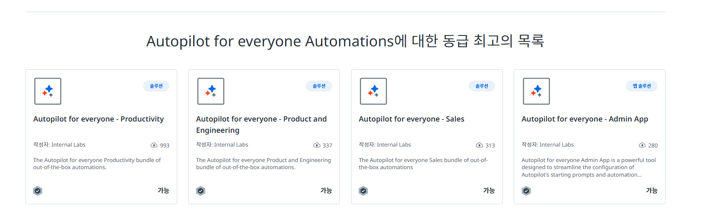This screenshot has height=218, width=701.
Task: Click the Autopilot for everyone - Admin App logo icon
Action: [536, 91]
